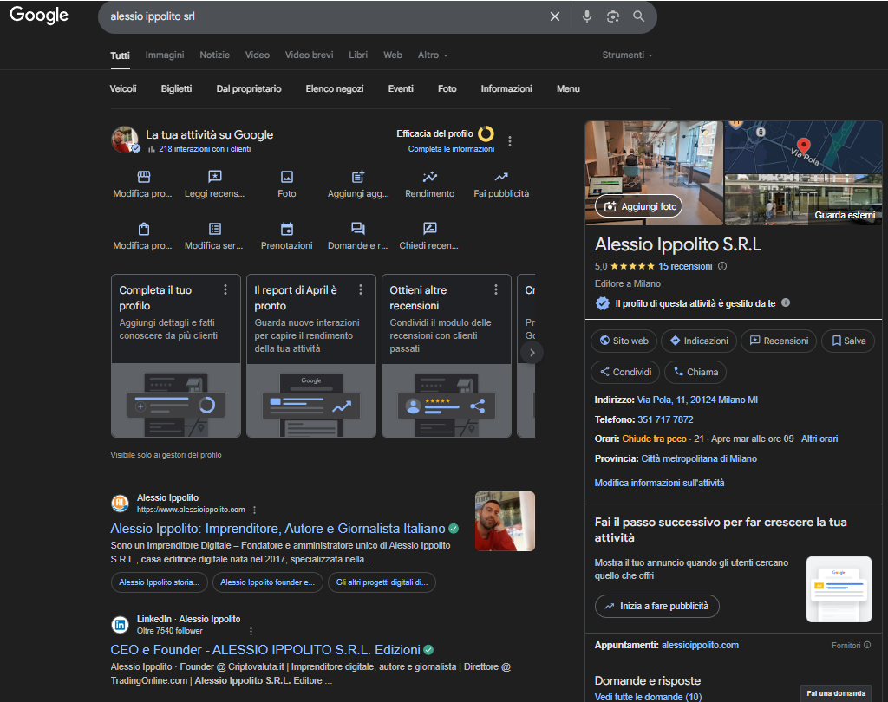Click Inizia a fare pubblicità button
The image size is (888, 702).
657,607
